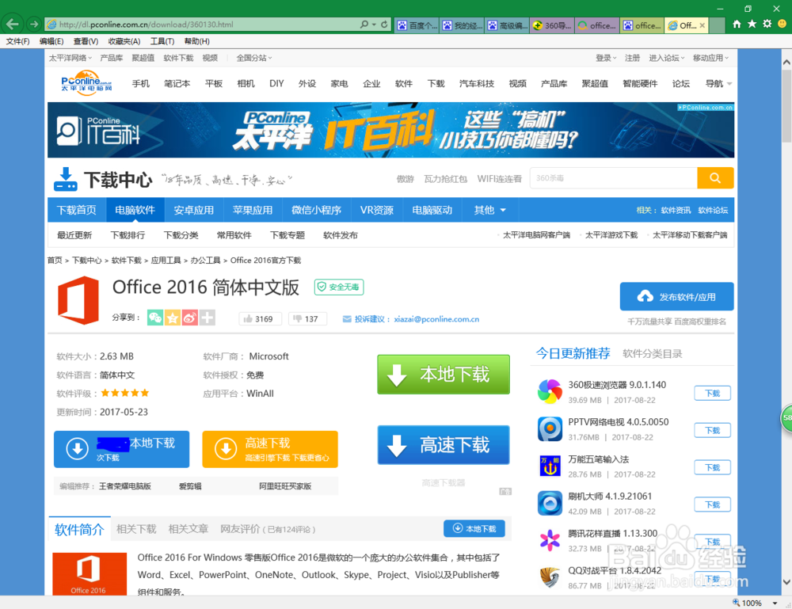Click the 腾讯花样直播 app icon
Screen dimensions: 792x609
[x=550, y=540]
